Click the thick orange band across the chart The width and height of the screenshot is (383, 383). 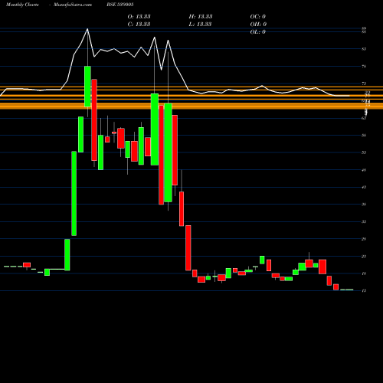click(x=191, y=106)
